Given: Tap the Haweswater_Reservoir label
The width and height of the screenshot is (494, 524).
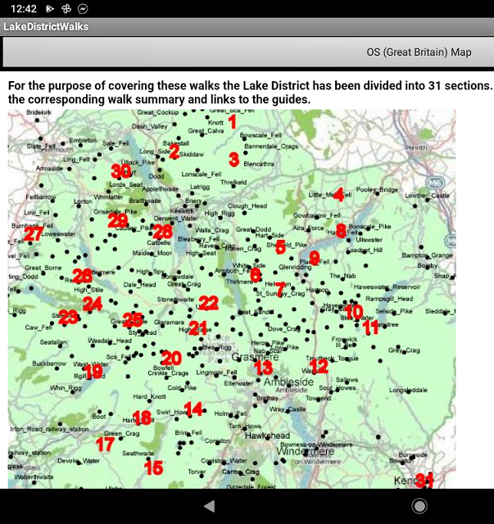Looking at the screenshot, I should (387, 287).
